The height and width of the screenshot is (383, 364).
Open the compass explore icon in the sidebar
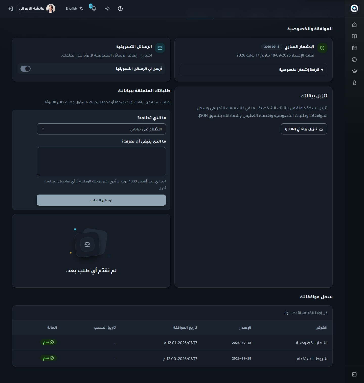pyautogui.click(x=354, y=60)
